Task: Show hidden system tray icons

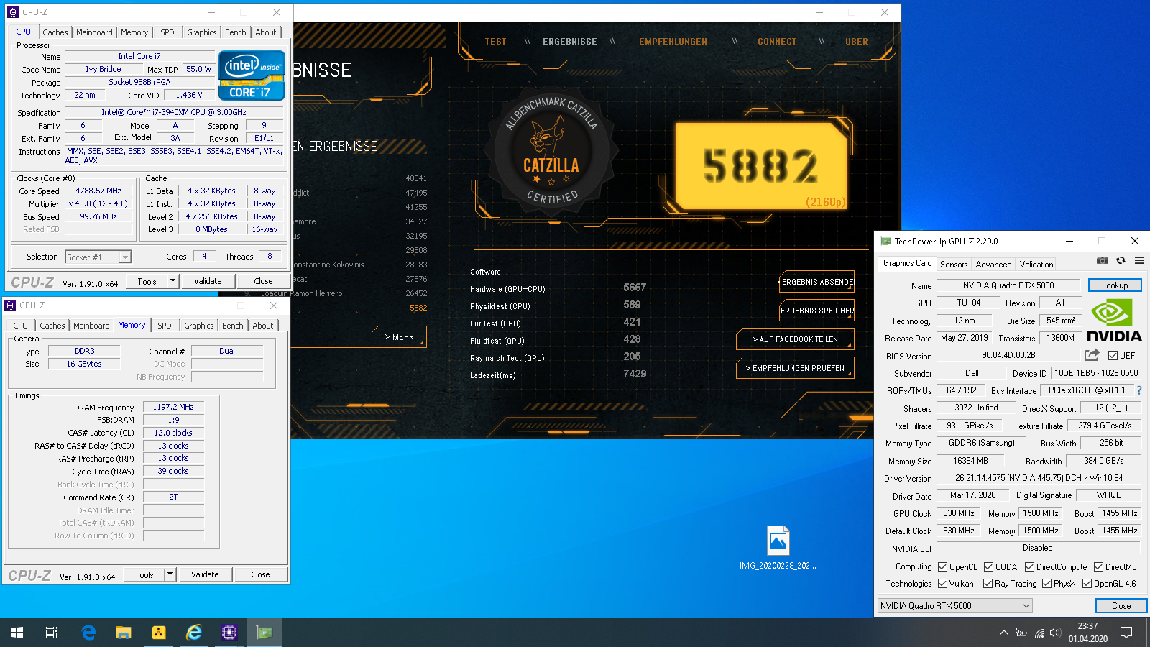Action: (x=1003, y=633)
